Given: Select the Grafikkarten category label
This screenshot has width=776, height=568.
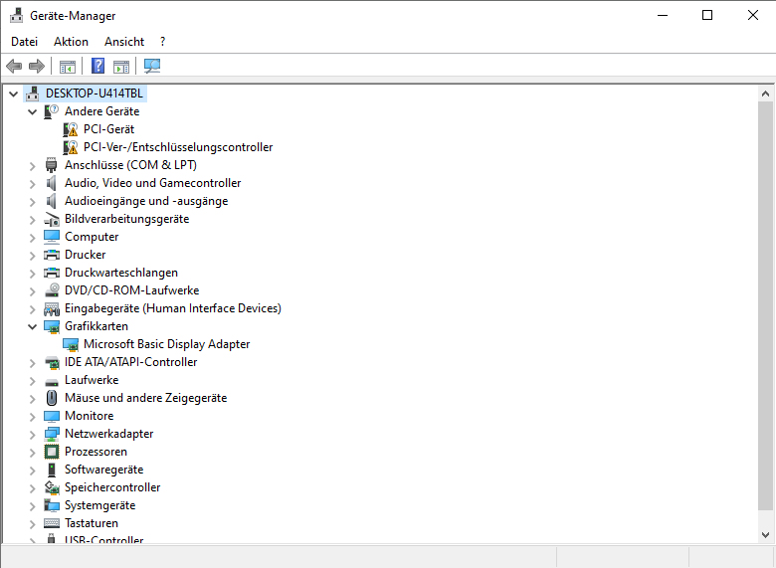Looking at the screenshot, I should tap(97, 326).
